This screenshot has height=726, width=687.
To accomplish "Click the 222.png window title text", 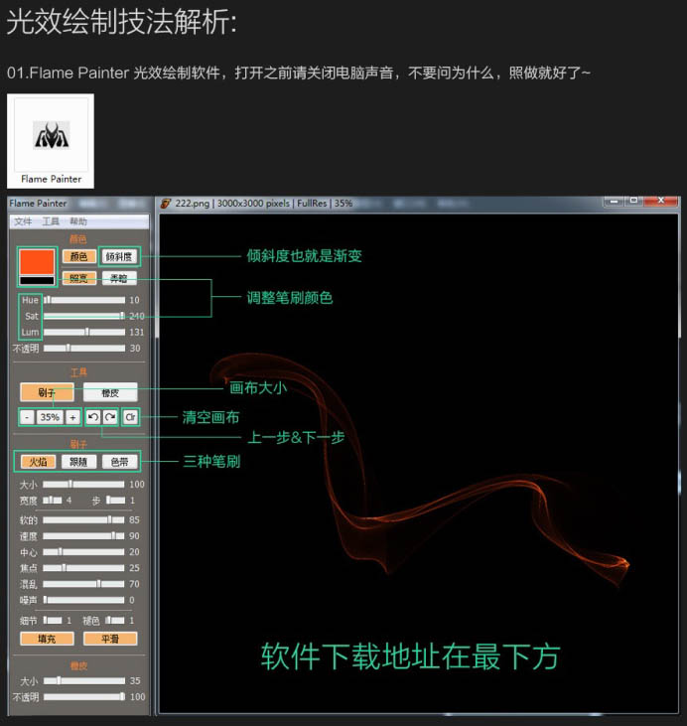I will point(264,204).
